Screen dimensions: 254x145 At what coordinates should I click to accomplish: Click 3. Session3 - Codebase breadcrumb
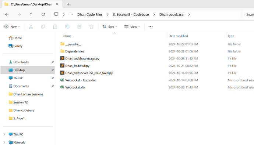(131, 15)
